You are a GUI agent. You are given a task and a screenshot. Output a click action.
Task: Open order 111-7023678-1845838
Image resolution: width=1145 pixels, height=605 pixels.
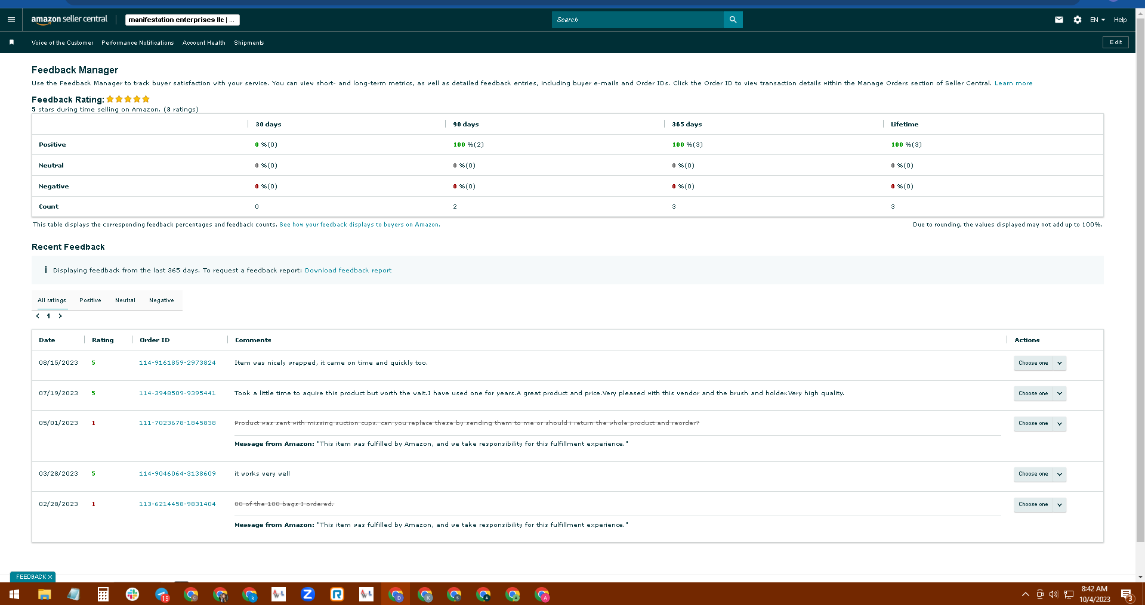pyautogui.click(x=177, y=423)
